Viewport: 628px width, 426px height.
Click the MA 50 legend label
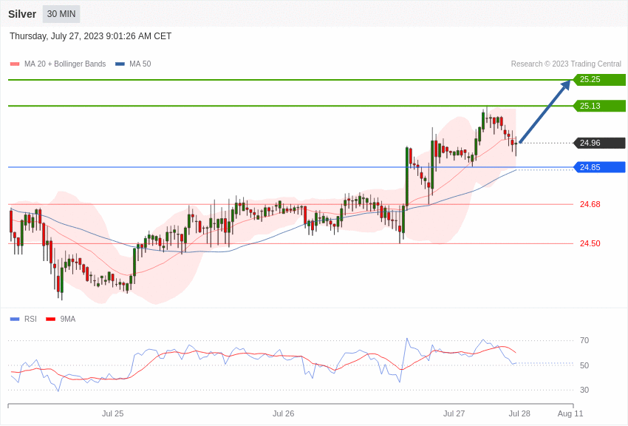[140, 64]
